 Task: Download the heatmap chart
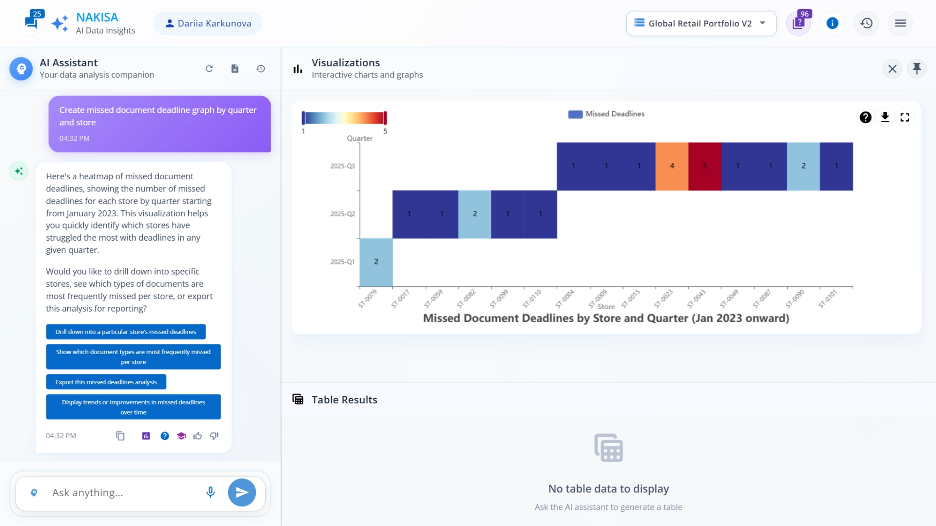885,117
